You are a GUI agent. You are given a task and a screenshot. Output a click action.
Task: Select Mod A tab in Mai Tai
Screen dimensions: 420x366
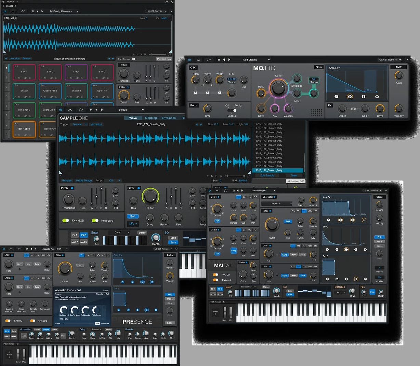[x=213, y=294]
